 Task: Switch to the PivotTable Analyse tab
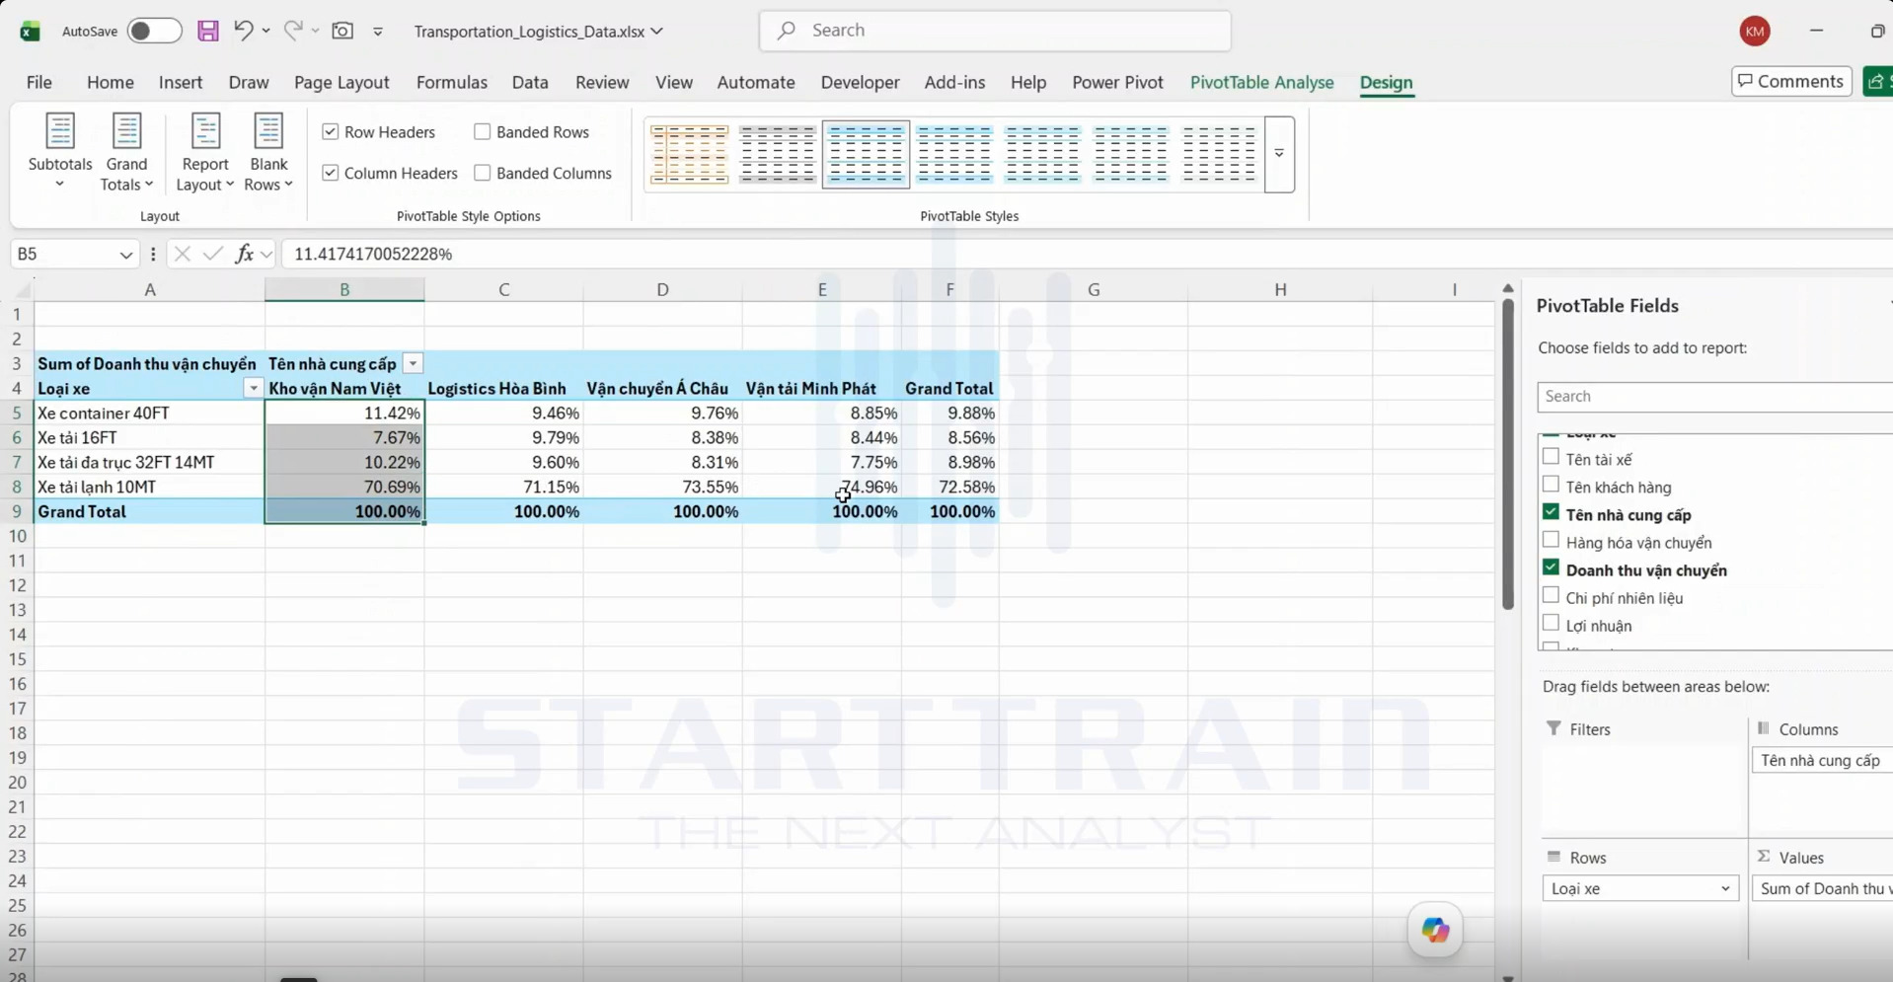point(1261,82)
